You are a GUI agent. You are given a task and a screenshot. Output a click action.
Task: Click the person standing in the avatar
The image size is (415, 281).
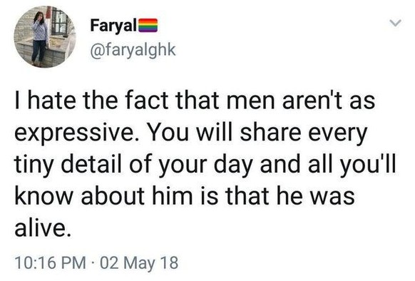coord(39,39)
